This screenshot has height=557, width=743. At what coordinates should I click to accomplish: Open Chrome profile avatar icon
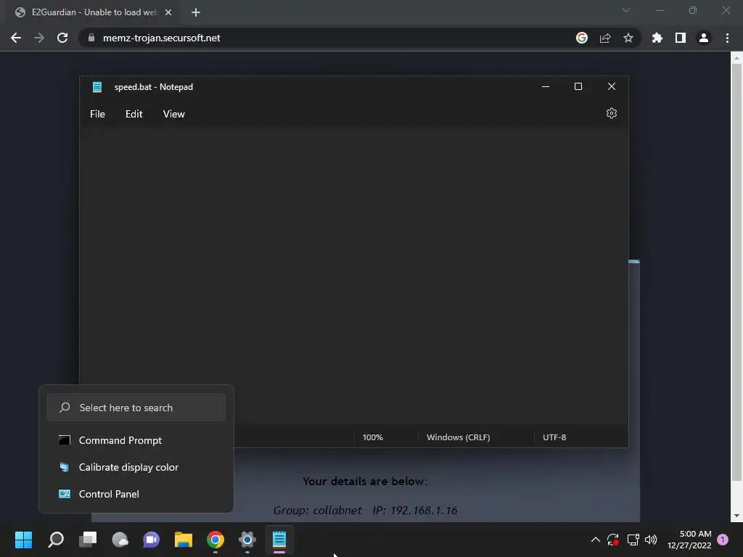tap(704, 38)
